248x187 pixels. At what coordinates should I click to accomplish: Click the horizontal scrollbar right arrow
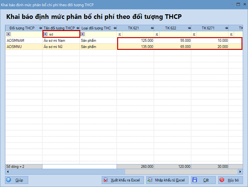[240, 172]
